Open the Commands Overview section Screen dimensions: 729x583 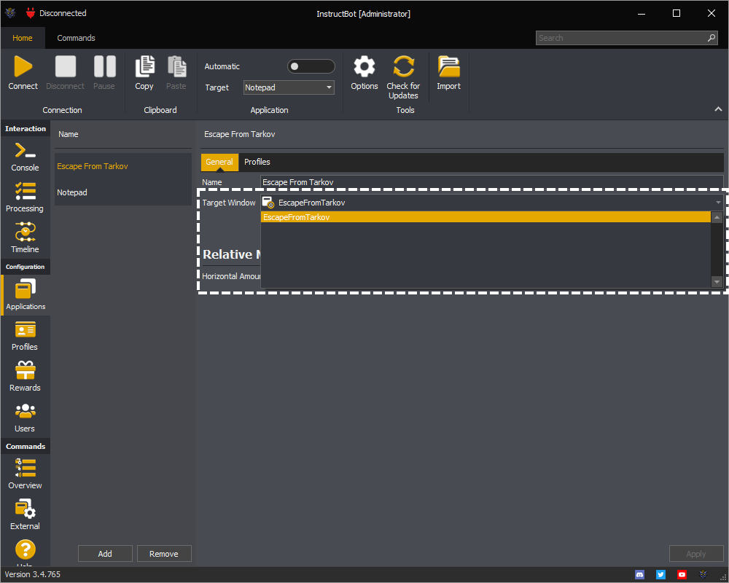tap(25, 474)
